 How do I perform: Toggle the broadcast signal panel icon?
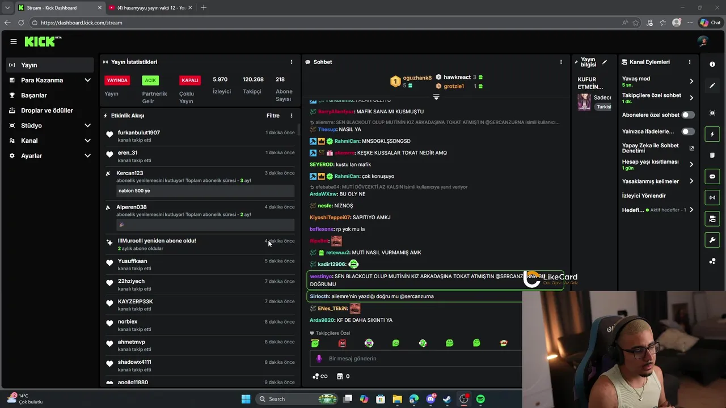[x=712, y=197]
